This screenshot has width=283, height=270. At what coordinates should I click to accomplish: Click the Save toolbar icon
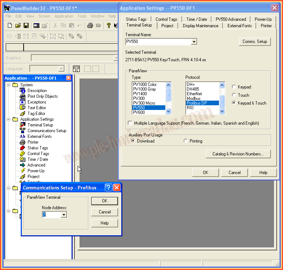(x=26, y=25)
